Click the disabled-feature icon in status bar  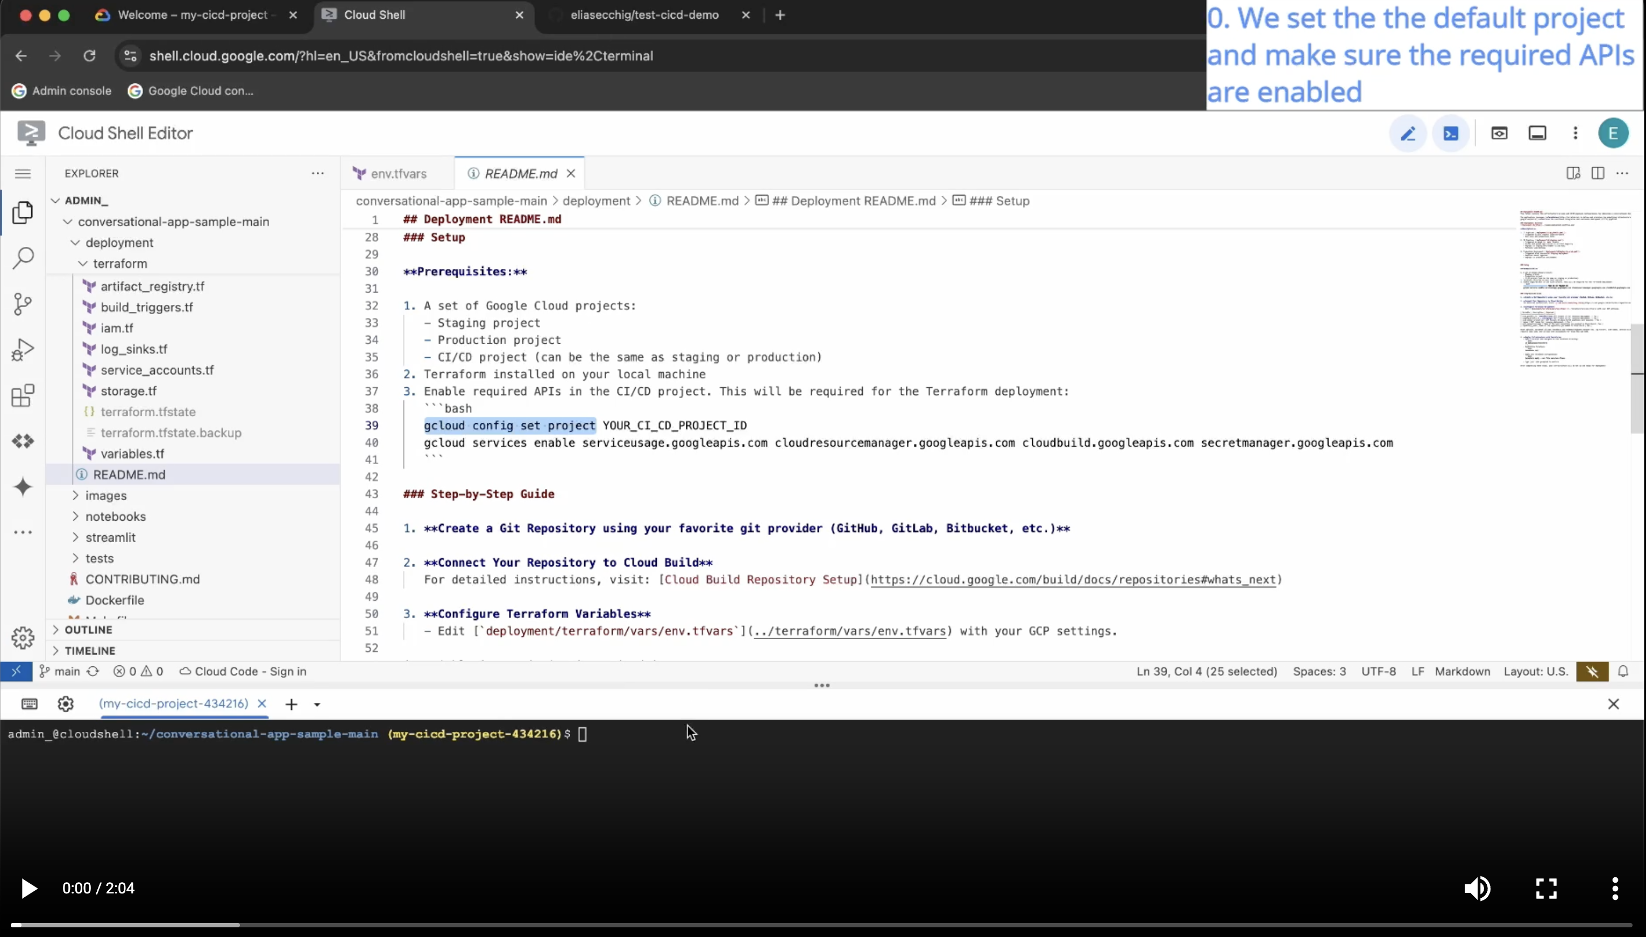tap(1592, 671)
